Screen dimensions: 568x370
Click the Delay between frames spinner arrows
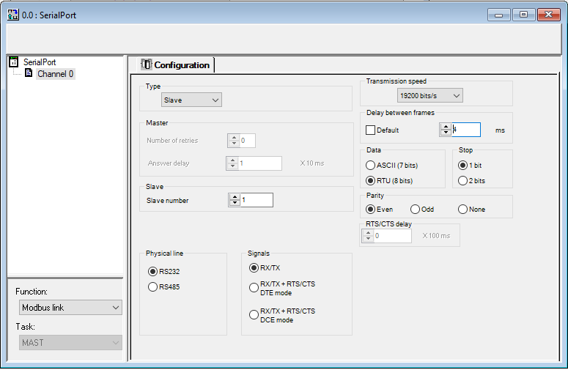pos(446,130)
